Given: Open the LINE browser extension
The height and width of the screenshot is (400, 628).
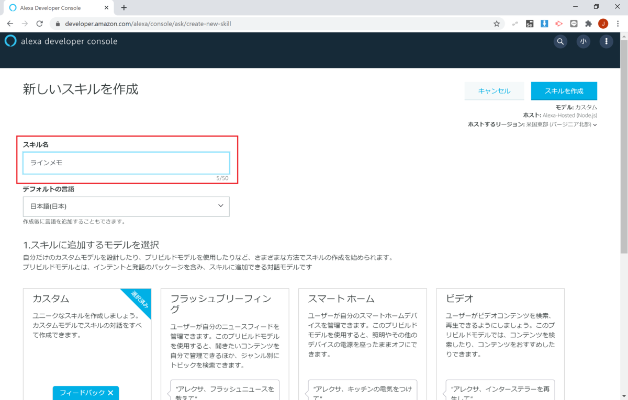Looking at the screenshot, I should coord(574,24).
